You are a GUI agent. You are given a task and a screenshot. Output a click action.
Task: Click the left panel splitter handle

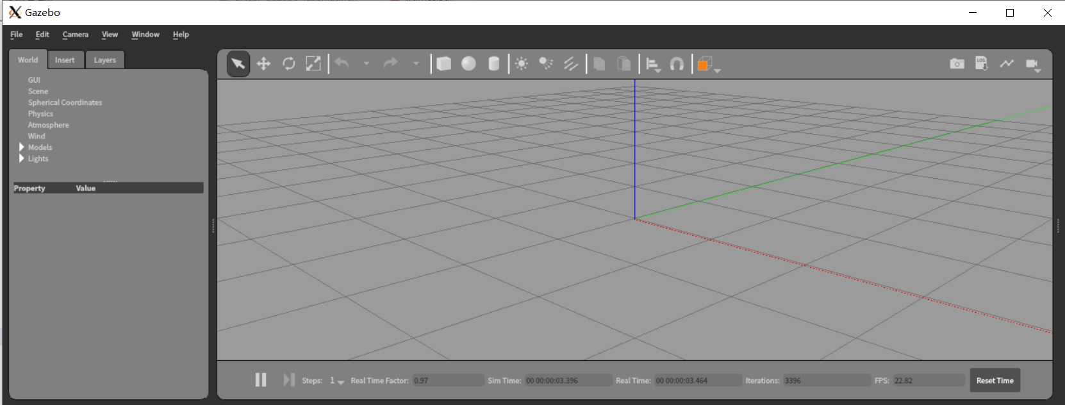click(213, 226)
